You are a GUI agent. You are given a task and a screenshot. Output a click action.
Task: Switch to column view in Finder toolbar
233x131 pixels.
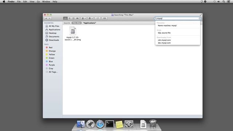(x=74, y=18)
